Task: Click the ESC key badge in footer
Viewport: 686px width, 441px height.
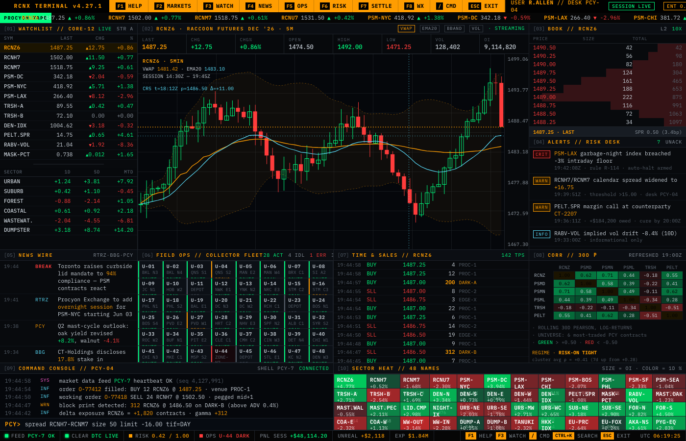Action: click(x=607, y=436)
